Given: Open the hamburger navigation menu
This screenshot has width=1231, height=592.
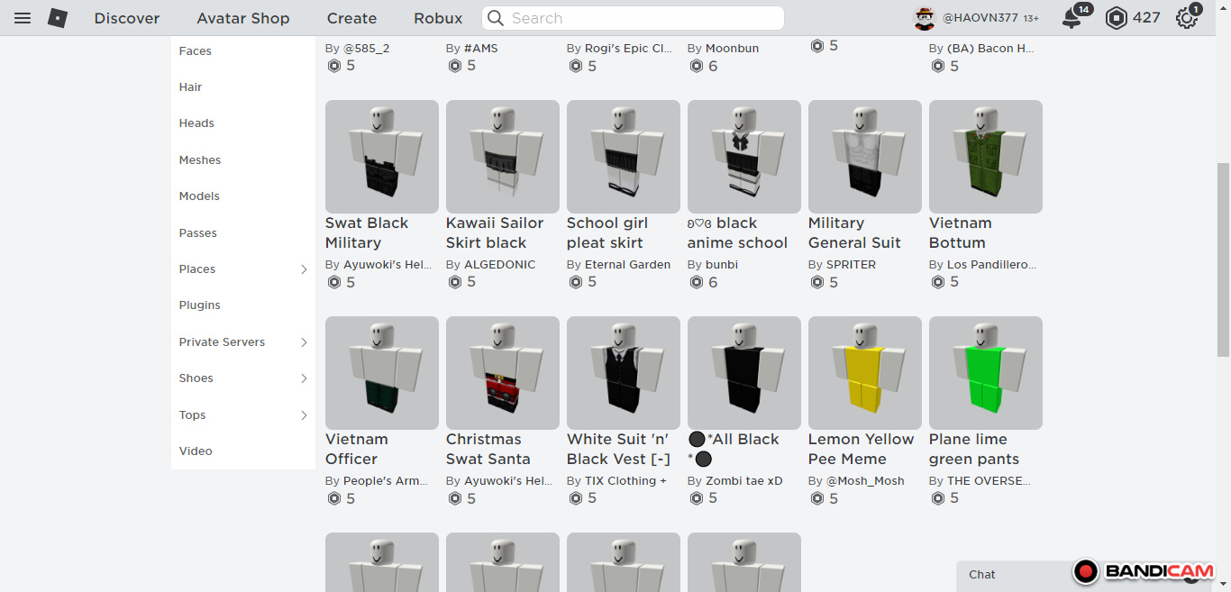Looking at the screenshot, I should click(x=23, y=18).
